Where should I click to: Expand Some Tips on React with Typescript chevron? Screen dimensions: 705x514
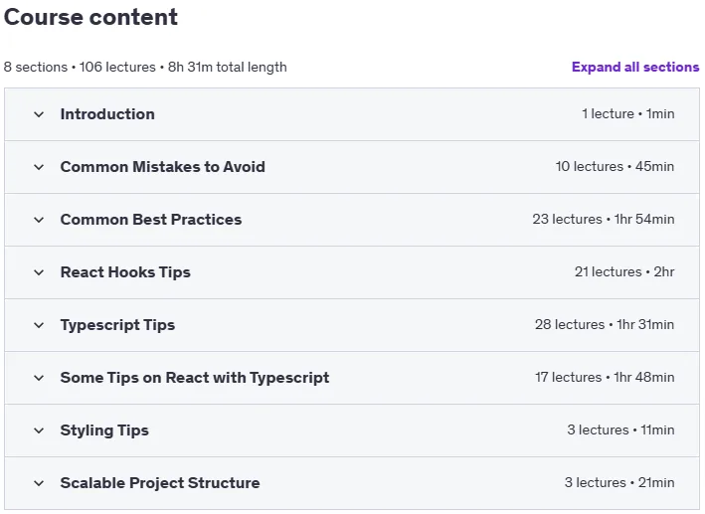click(39, 378)
